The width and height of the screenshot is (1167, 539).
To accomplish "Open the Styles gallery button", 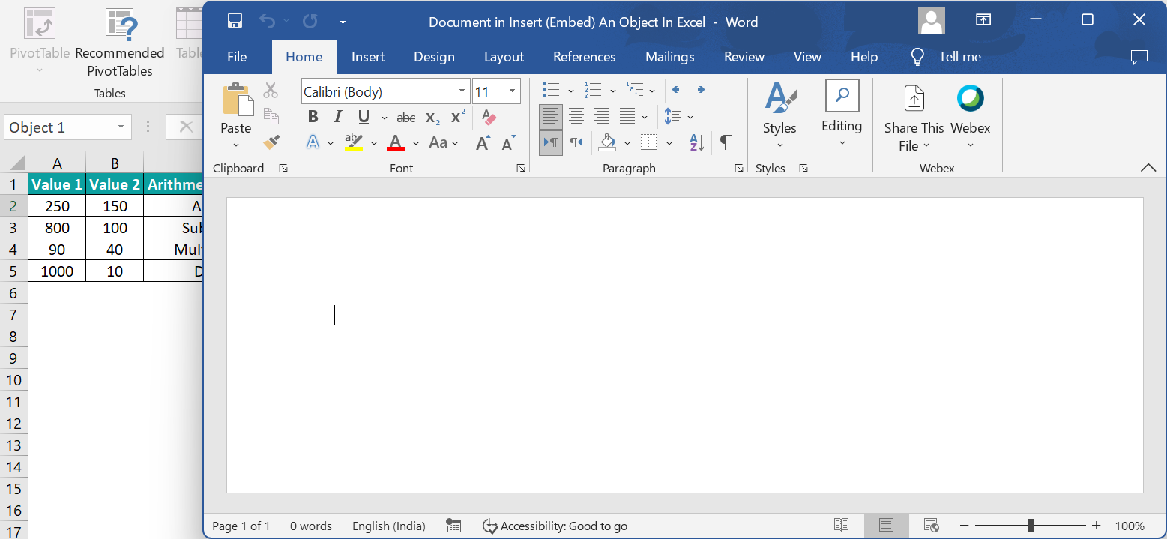I will pos(779,115).
